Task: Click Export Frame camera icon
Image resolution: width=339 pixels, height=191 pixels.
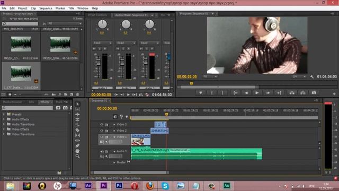Action: (314, 93)
